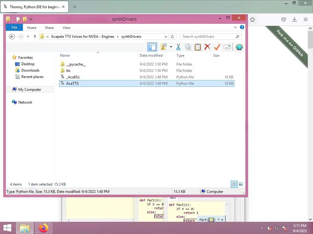The height and width of the screenshot is (234, 313).
Task: Click muted volume tray icon
Action: coord(270,228)
